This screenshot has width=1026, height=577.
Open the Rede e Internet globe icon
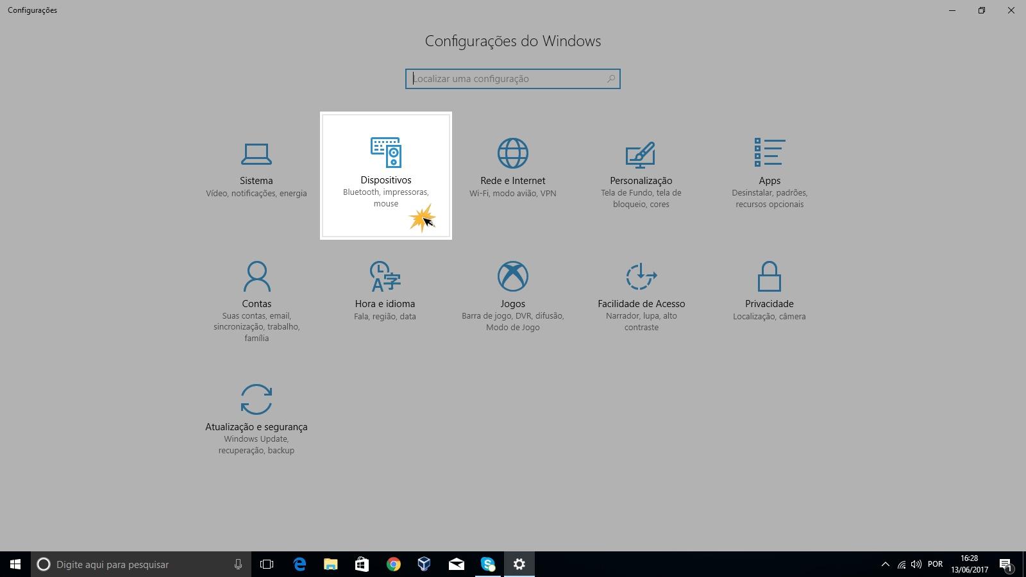513,154
